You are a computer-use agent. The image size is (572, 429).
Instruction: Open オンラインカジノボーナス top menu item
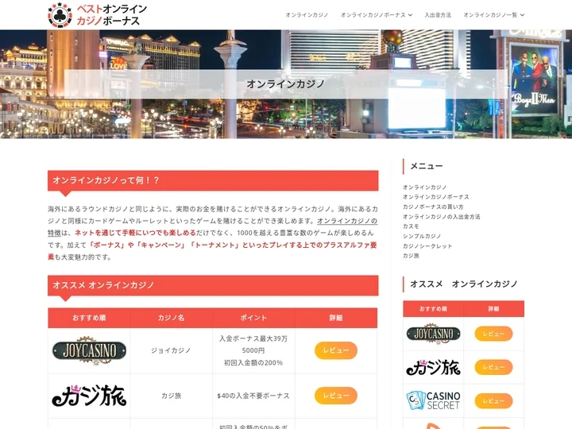click(x=373, y=15)
